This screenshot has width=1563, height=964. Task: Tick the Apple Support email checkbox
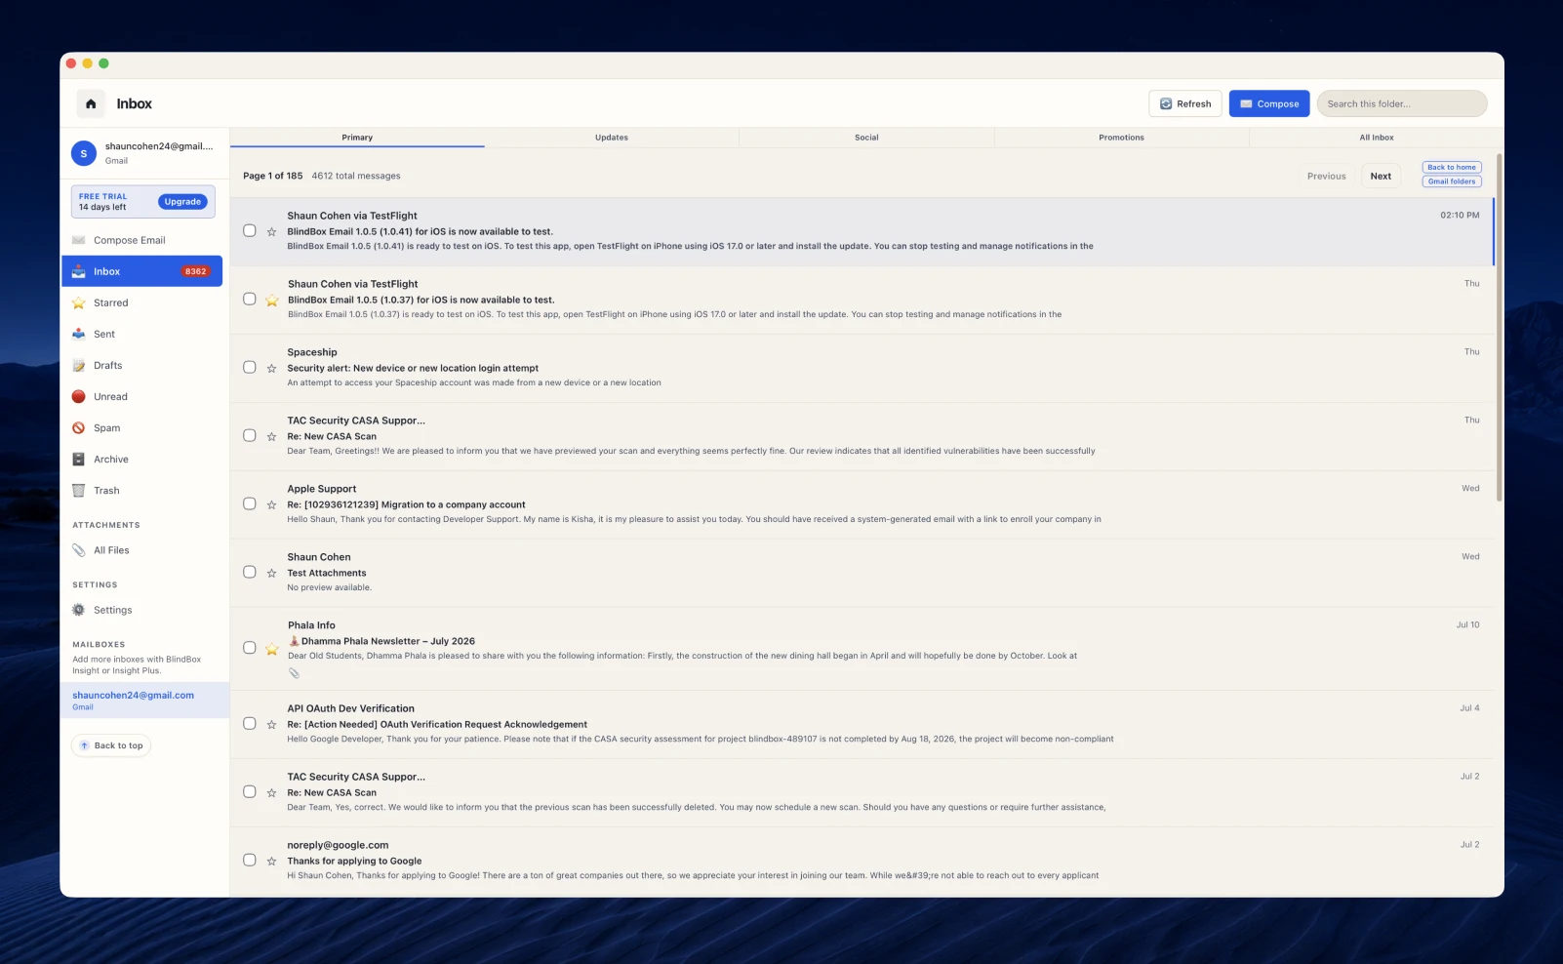250,503
